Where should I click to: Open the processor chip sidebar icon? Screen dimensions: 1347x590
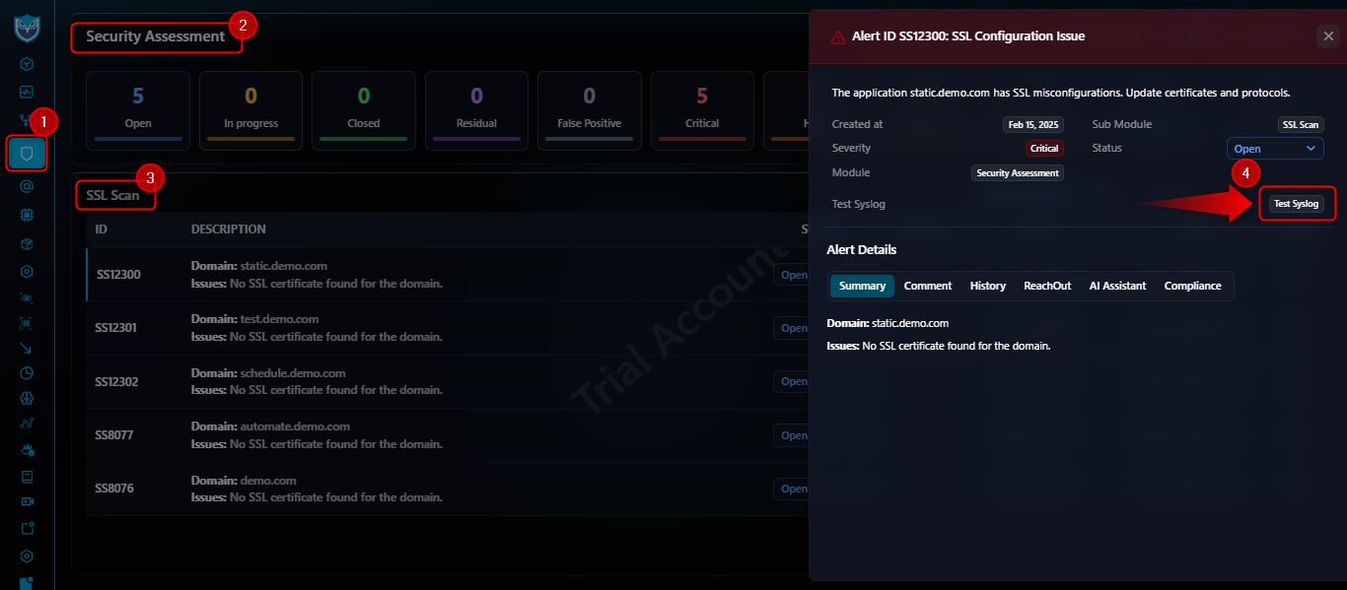(x=28, y=214)
